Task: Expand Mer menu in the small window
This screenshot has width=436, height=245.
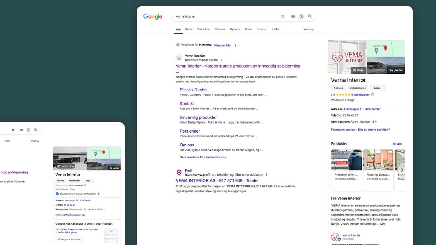Action: click(x=7, y=141)
